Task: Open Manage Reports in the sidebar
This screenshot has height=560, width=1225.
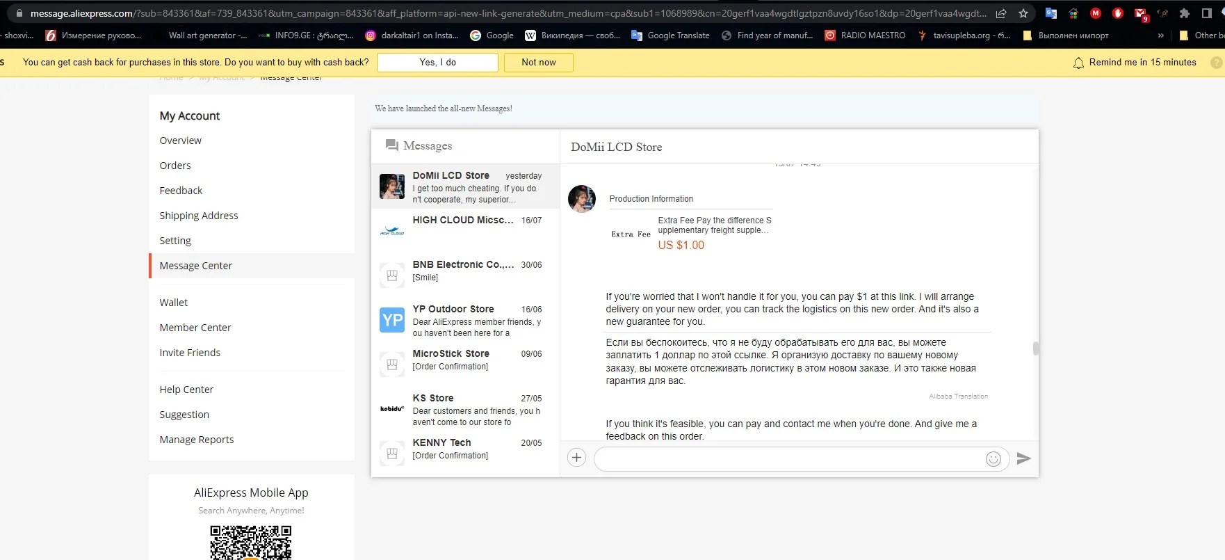Action: coord(197,440)
